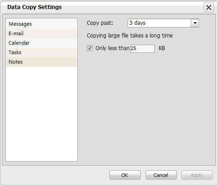Click the blank grey area of settings panel
Screen dimensions: 218x186
click(146, 108)
